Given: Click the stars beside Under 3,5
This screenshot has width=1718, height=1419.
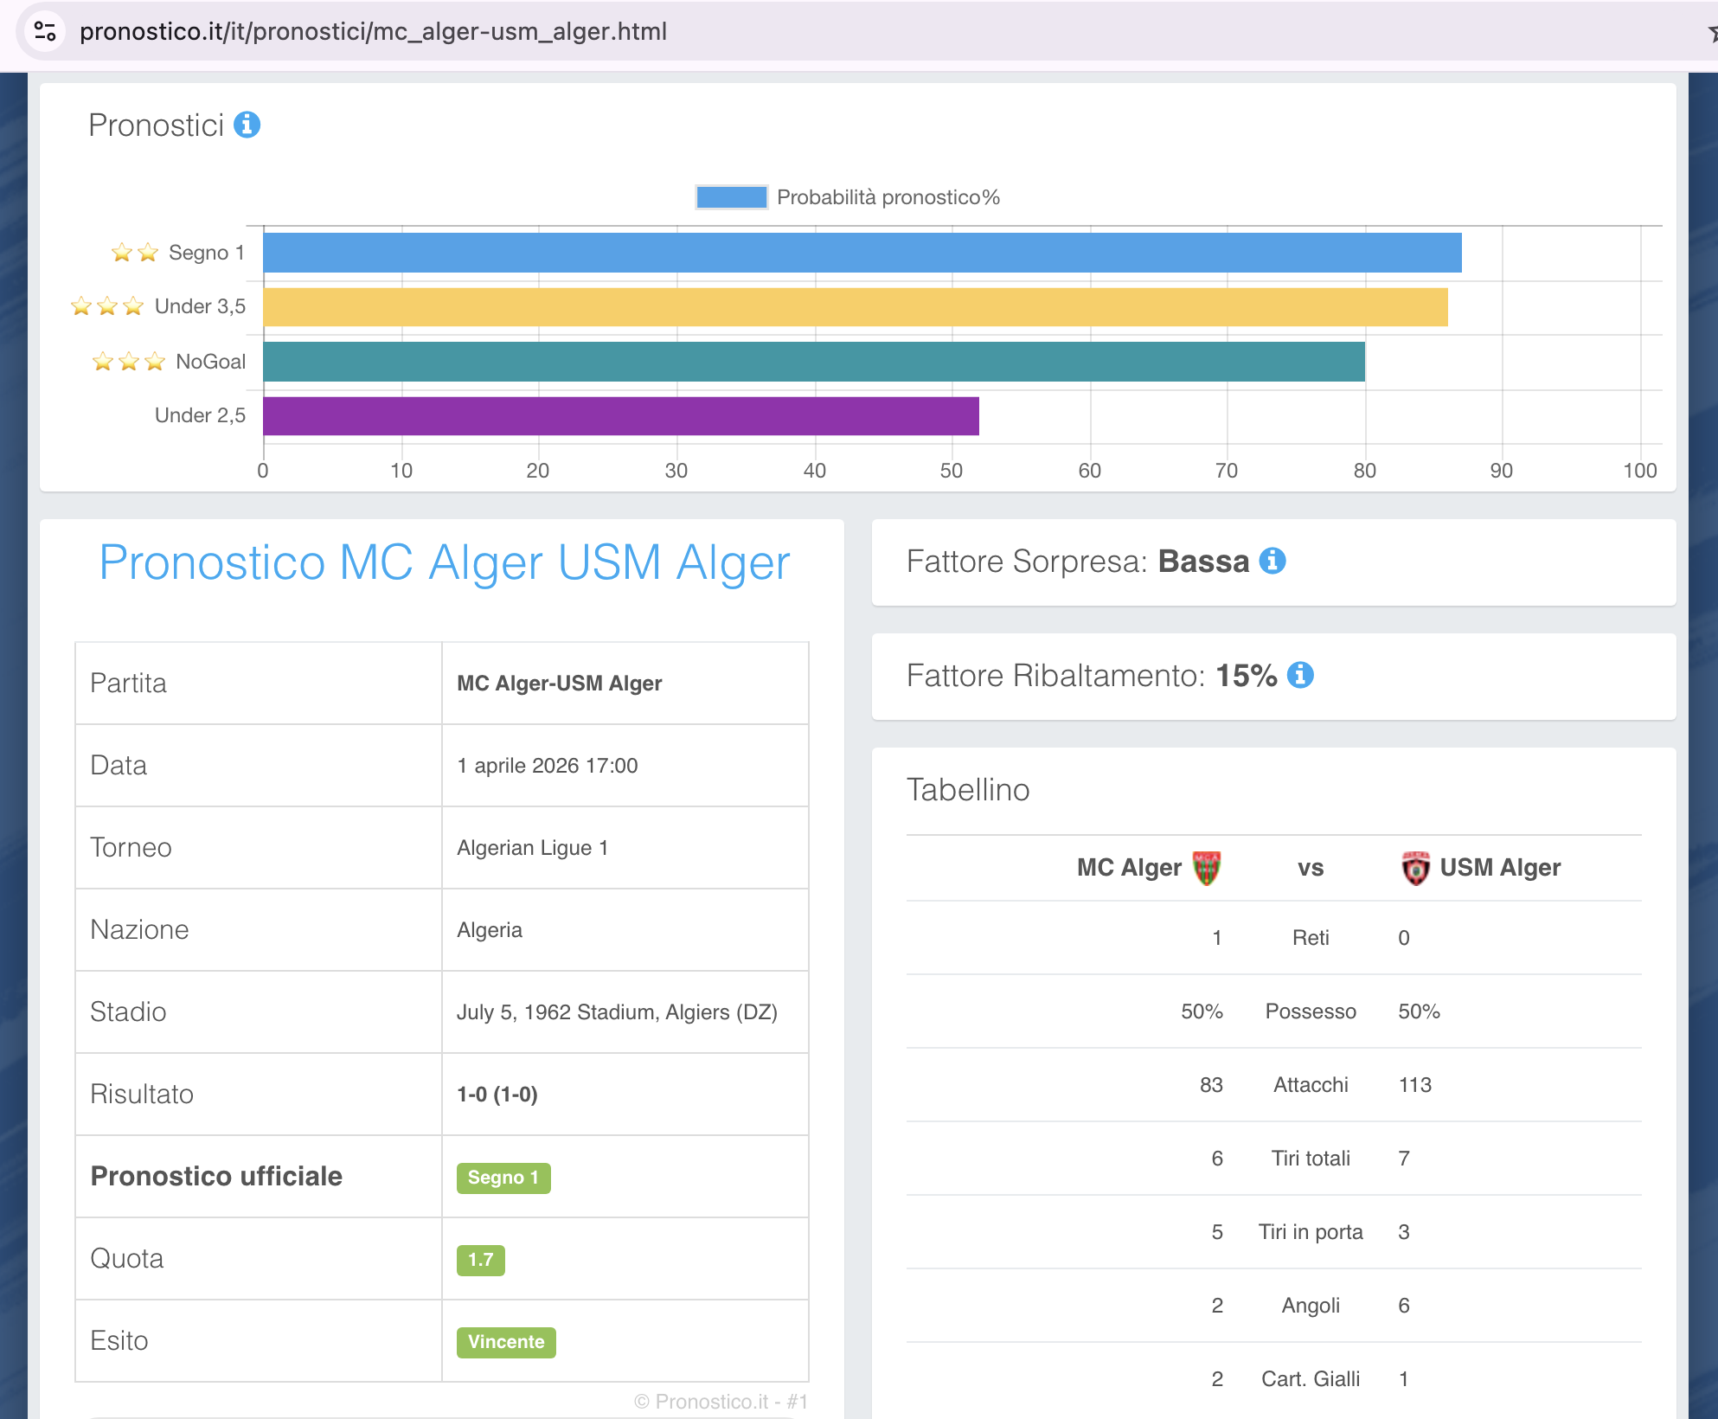Looking at the screenshot, I should point(107,306).
